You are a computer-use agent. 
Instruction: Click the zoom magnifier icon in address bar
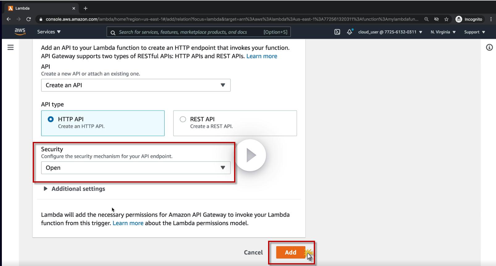(x=427, y=19)
